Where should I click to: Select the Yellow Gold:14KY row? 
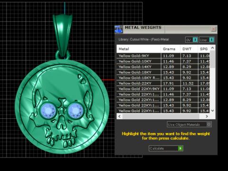(x=163, y=67)
